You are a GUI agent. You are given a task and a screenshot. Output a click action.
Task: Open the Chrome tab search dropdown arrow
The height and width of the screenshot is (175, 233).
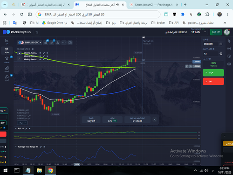tap(4, 5)
